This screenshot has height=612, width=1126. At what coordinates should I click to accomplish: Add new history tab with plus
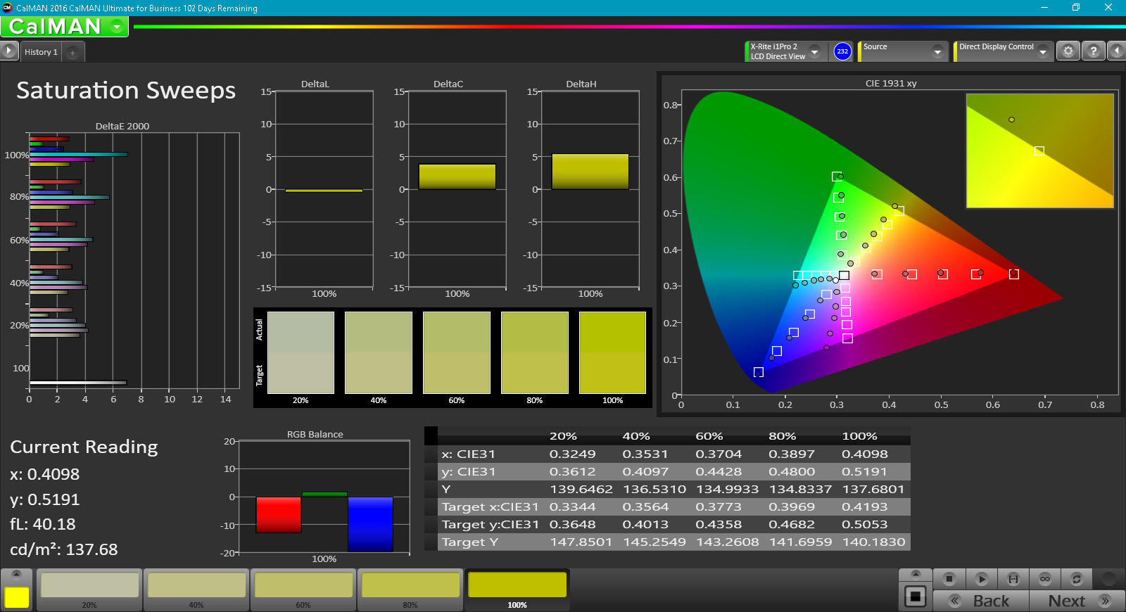click(x=72, y=53)
